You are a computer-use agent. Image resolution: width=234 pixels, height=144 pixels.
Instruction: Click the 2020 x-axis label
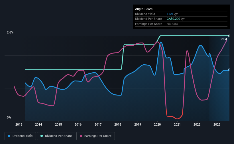[157, 124]
